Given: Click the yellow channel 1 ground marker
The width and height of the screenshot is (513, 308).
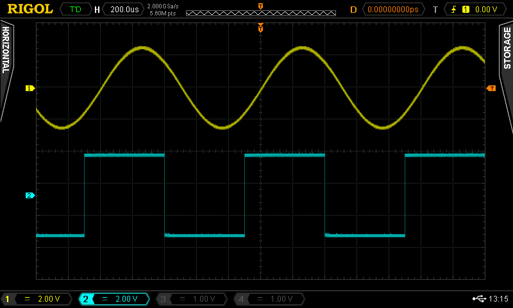Looking at the screenshot, I should click(30, 88).
